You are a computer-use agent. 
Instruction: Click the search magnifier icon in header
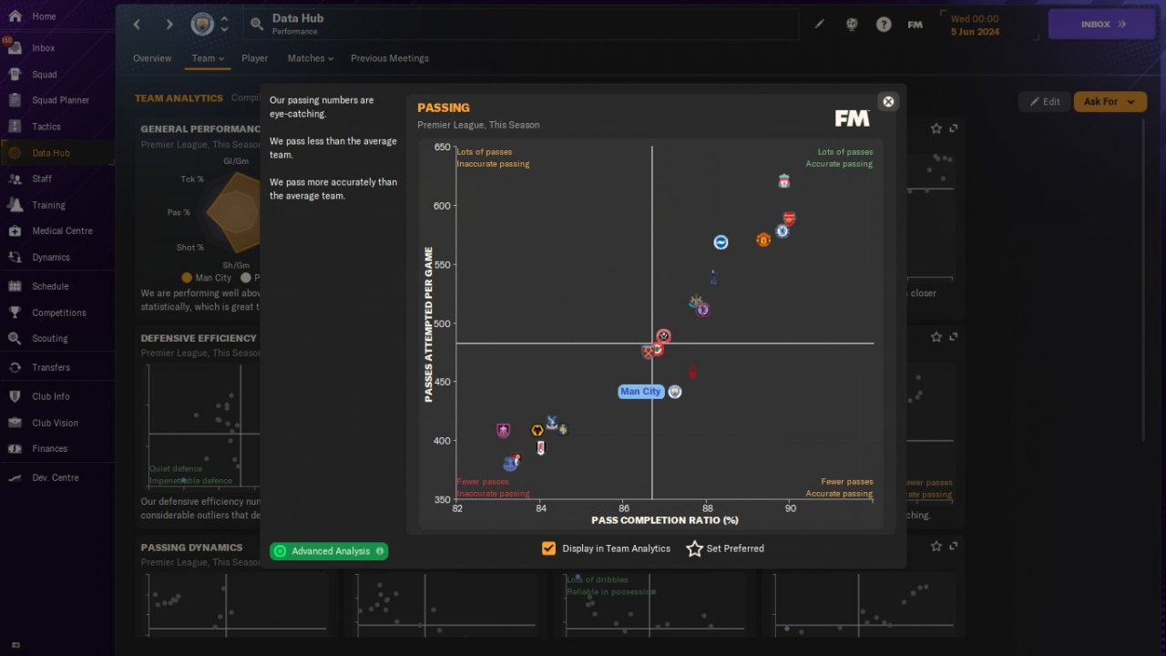click(x=257, y=25)
